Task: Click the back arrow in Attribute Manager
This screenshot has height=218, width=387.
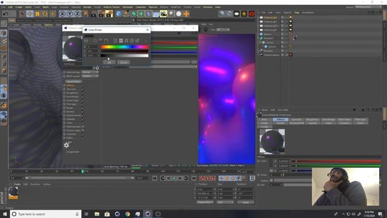Action: pyautogui.click(x=354, y=110)
